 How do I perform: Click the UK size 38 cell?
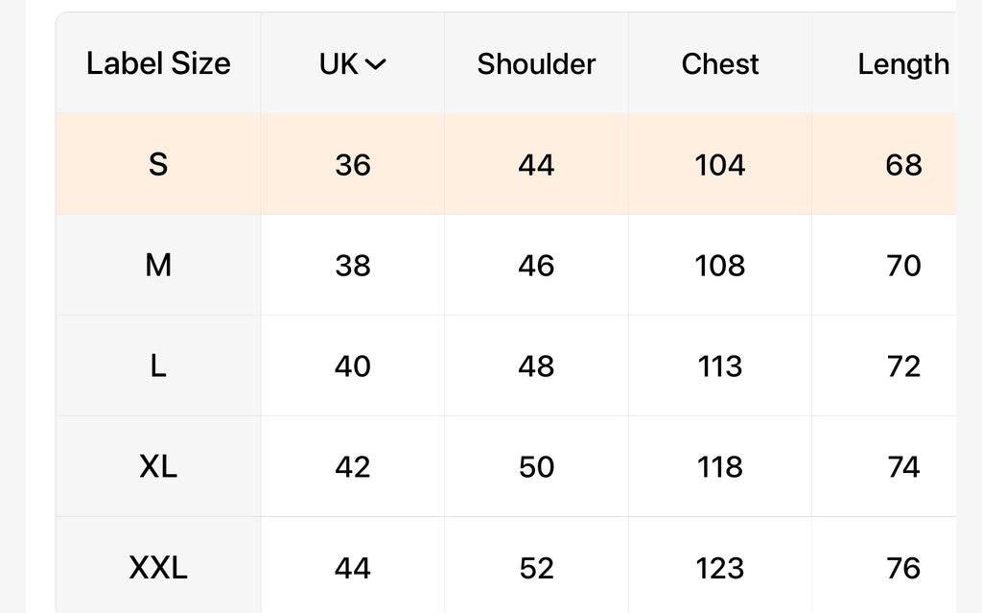pyautogui.click(x=353, y=265)
